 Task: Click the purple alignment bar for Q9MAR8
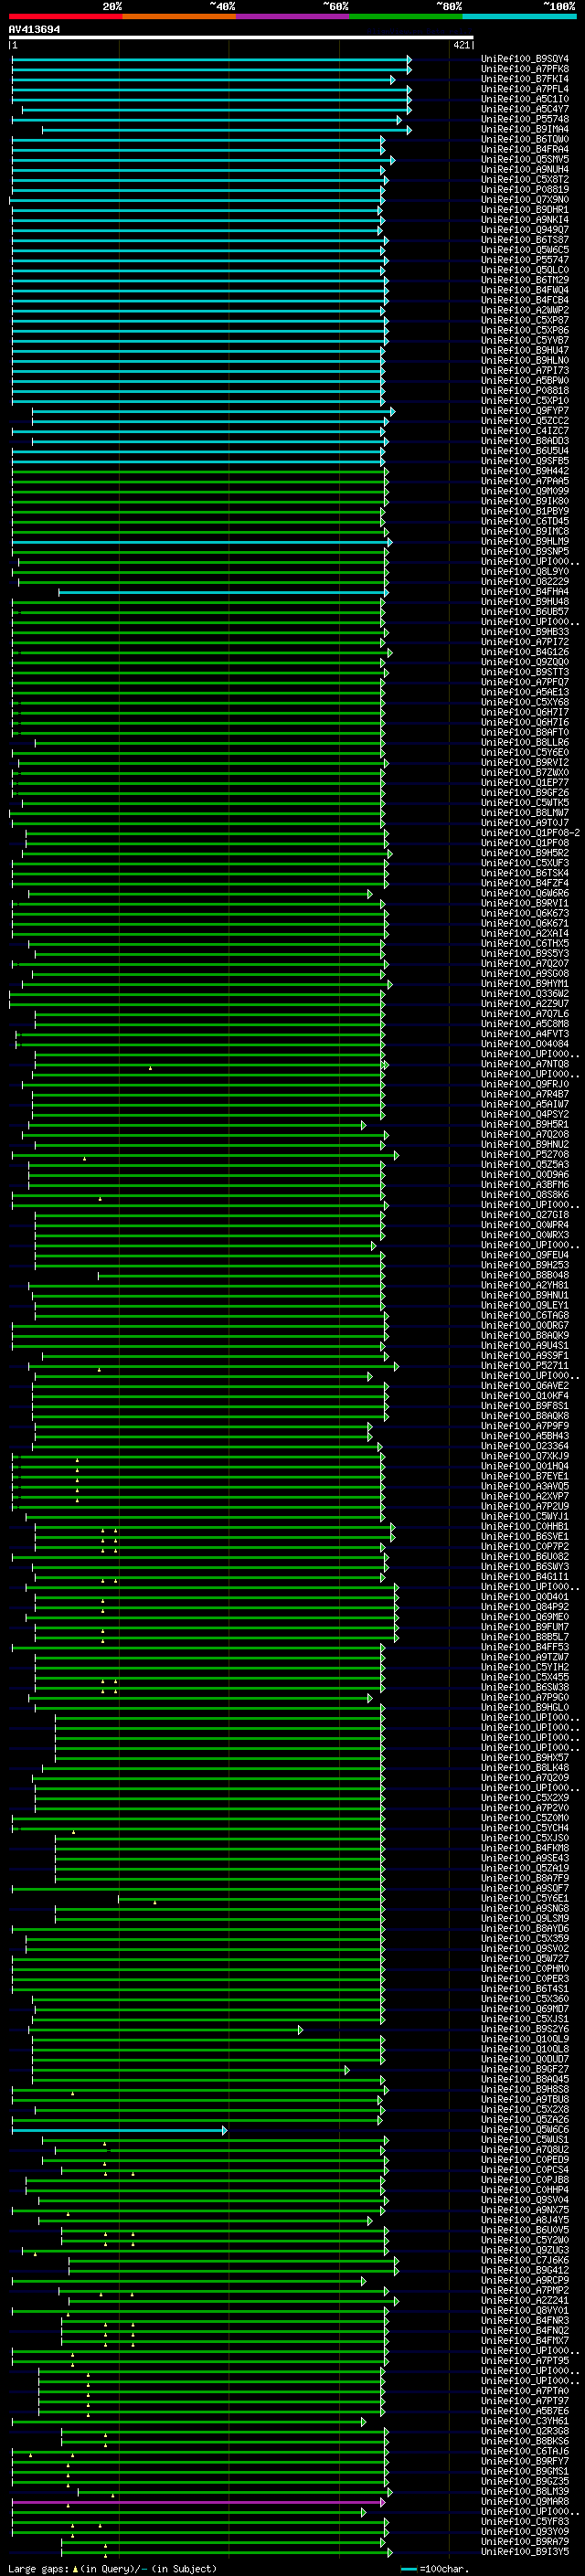coord(198,2501)
